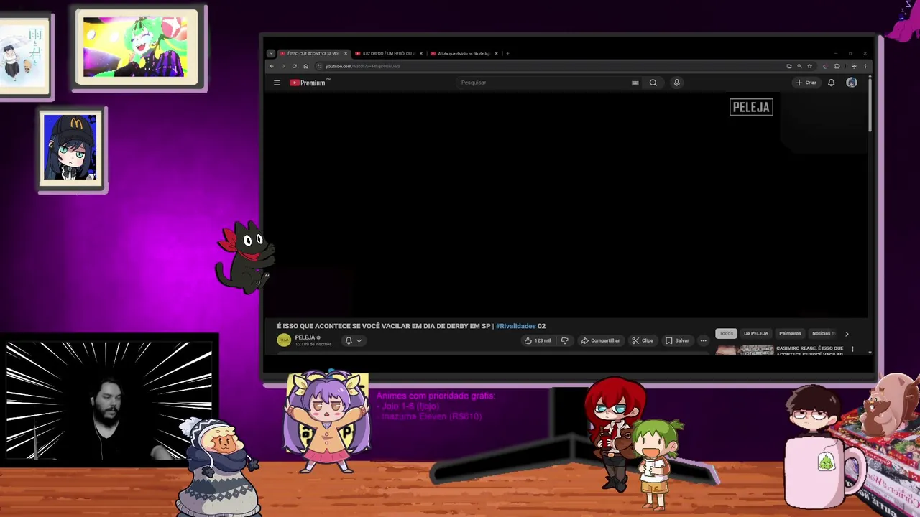Open the PELEJA channel name link
This screenshot has height=517, width=920.
pyautogui.click(x=305, y=337)
